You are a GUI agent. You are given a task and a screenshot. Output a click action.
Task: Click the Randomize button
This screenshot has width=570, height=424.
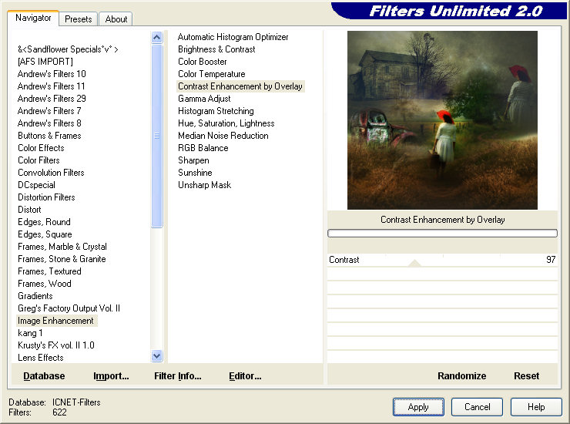pos(461,376)
